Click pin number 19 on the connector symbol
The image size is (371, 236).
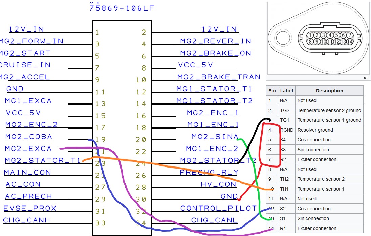click(x=100, y=140)
